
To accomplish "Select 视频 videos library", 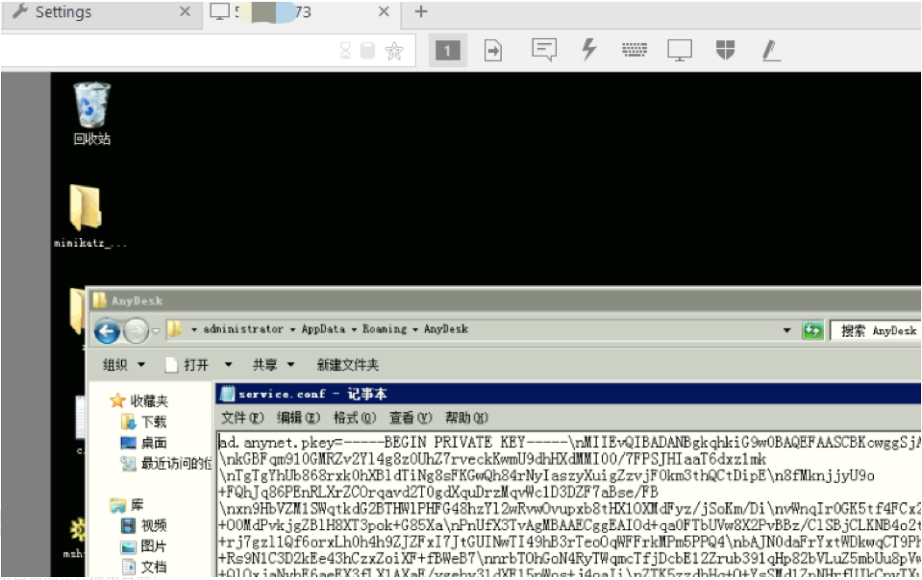I will (144, 525).
